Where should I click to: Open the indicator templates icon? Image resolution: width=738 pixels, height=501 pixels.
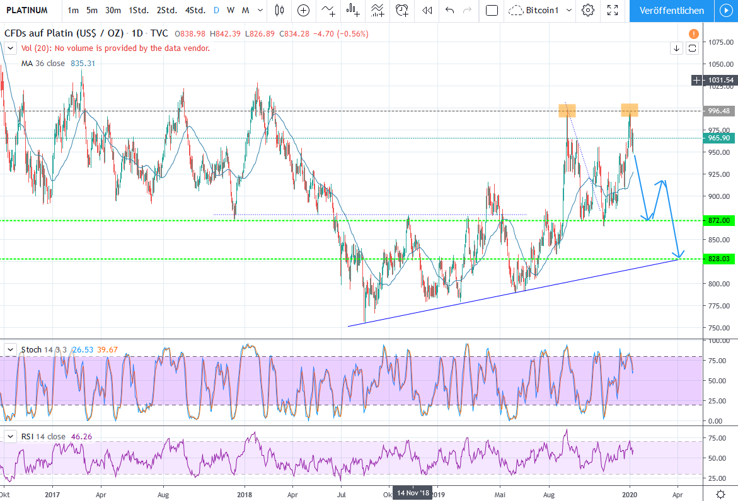coord(378,10)
